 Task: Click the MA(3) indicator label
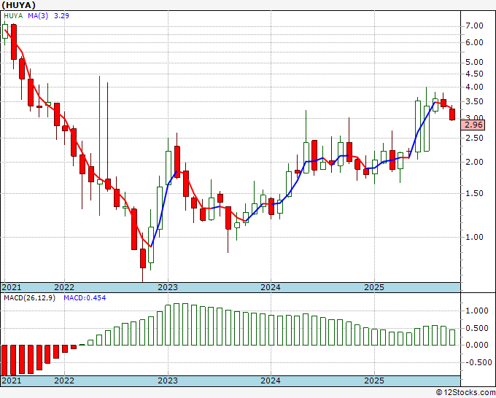tap(38, 16)
